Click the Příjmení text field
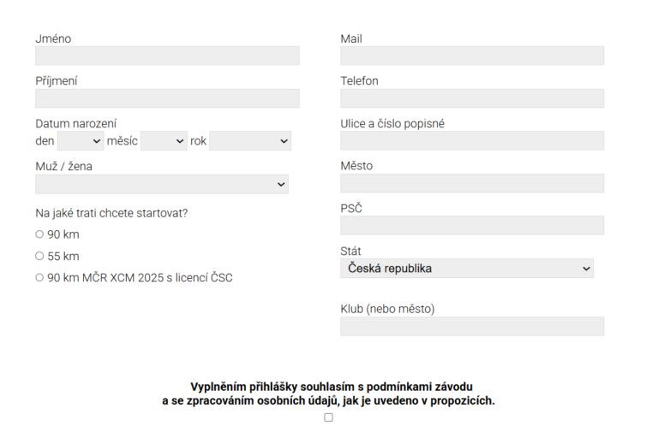The image size is (658, 438). [x=167, y=98]
